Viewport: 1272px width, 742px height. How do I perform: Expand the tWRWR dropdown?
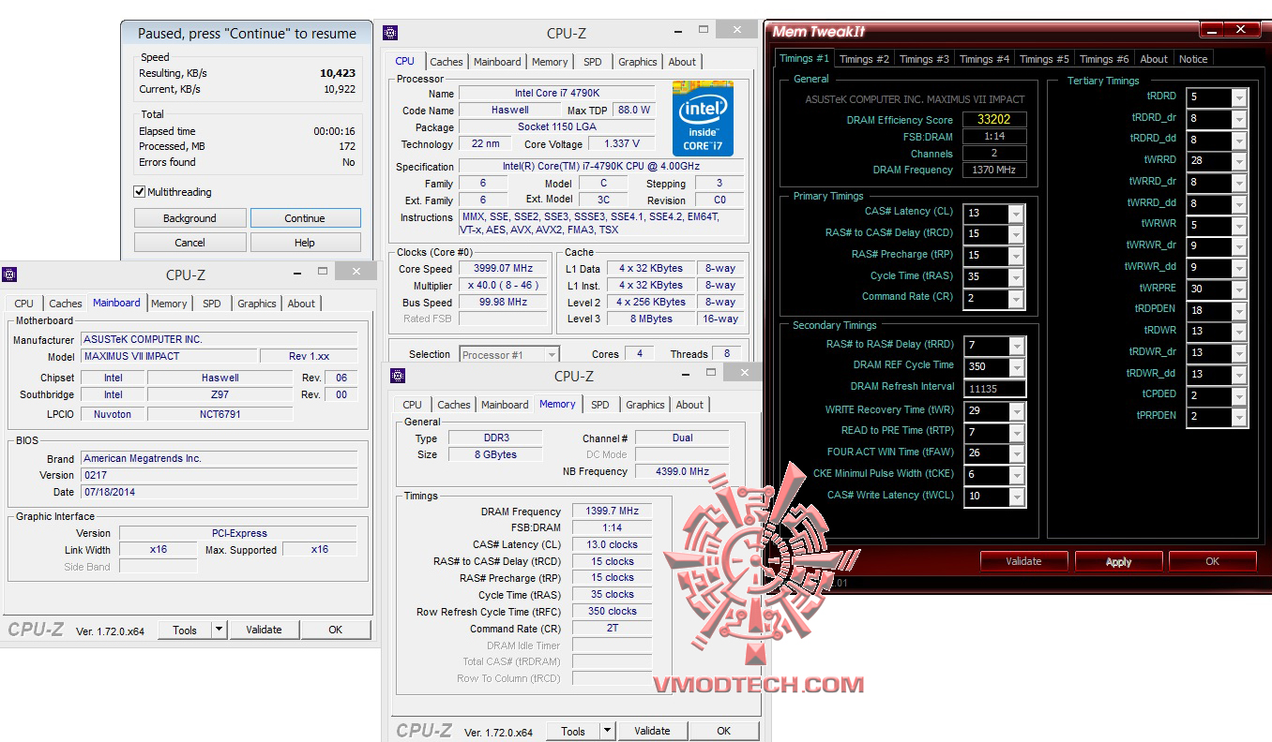pos(1239,227)
